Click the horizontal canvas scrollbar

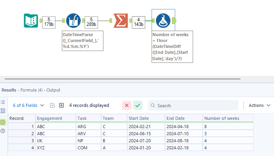coord(122,79)
